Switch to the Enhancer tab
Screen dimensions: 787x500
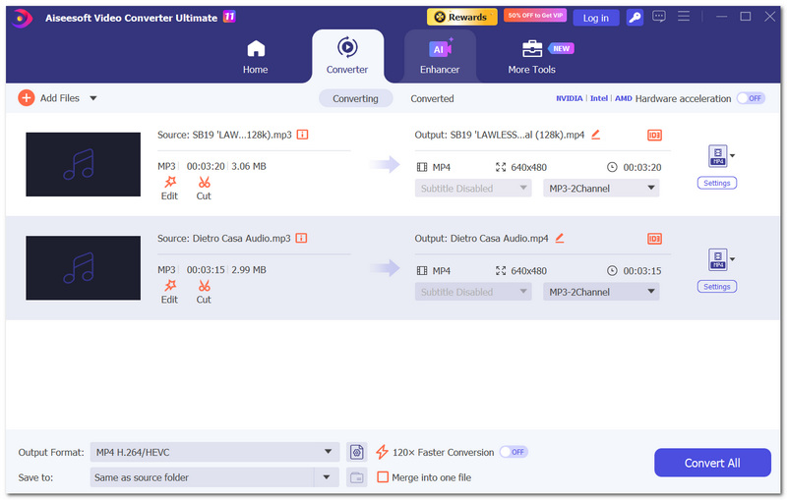pos(440,56)
